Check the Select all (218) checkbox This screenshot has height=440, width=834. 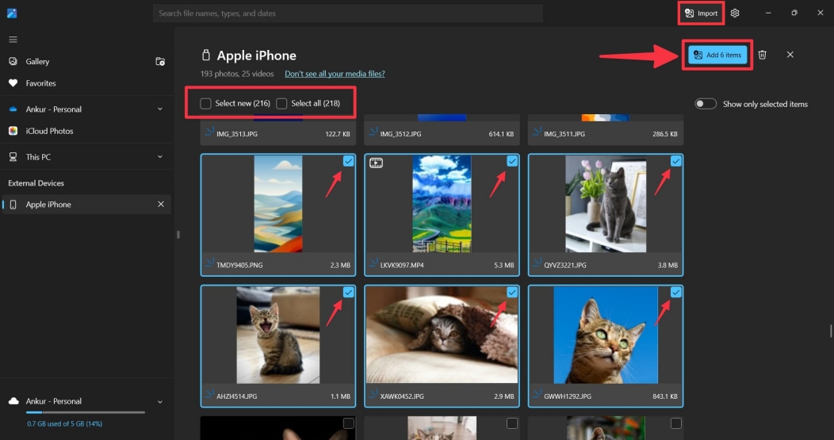pos(281,103)
